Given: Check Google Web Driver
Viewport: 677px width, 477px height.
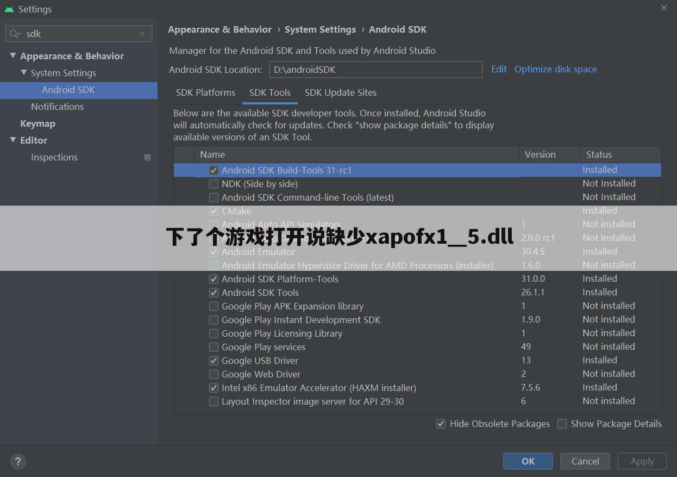Looking at the screenshot, I should tap(214, 374).
